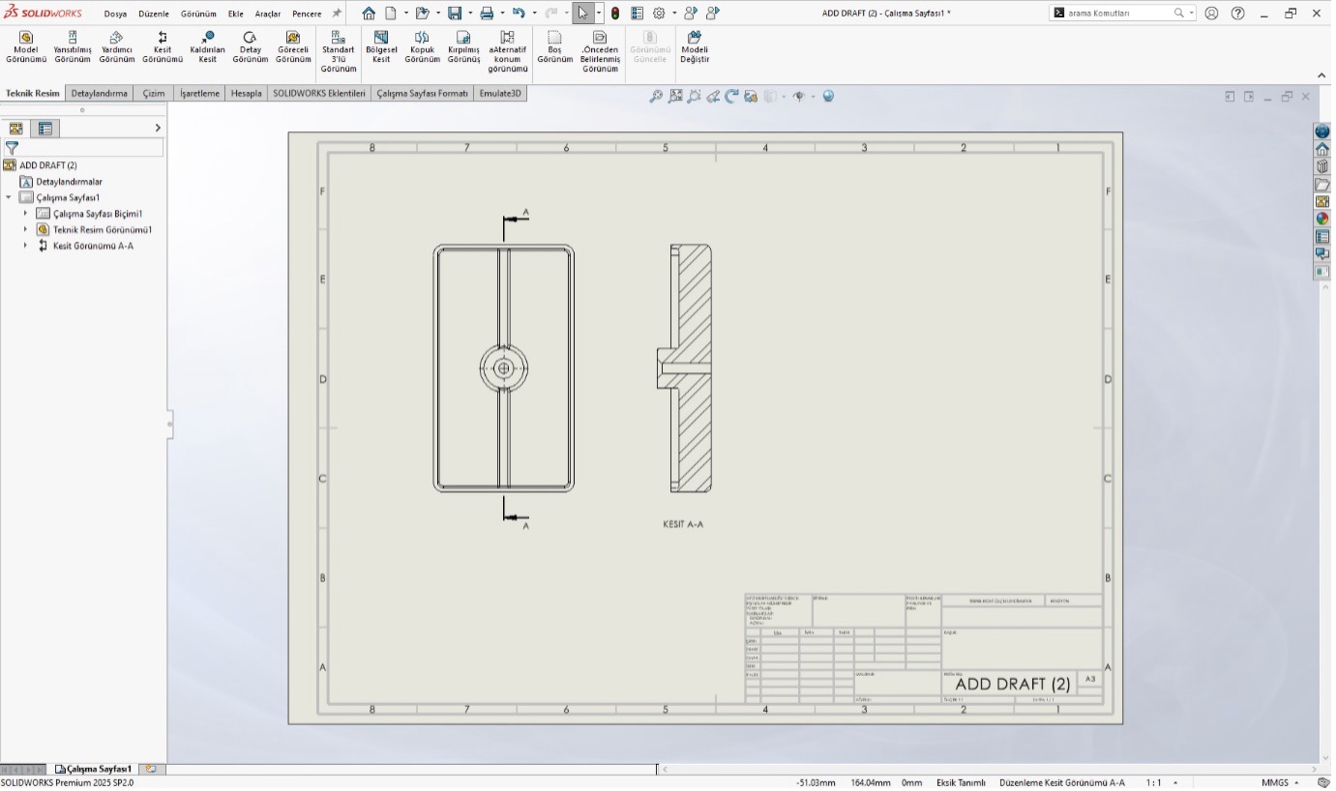1336x791 pixels.
Task: Rotate view using the blue curved arrow
Action: (x=731, y=97)
